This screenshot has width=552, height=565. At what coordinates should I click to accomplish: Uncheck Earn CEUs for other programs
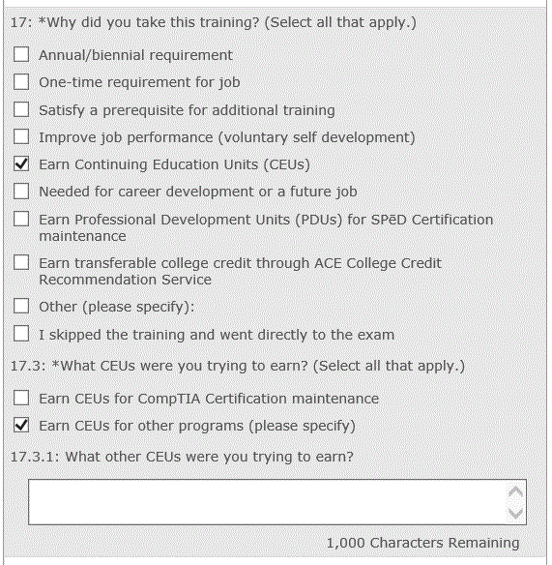[21, 425]
